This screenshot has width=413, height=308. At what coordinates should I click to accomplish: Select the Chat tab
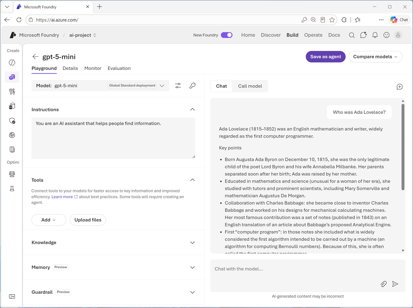coord(222,86)
